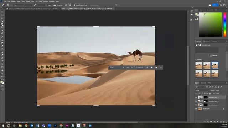This screenshot has width=228, height=128.
Task: Select the History Brush tool
Action: [2, 43]
